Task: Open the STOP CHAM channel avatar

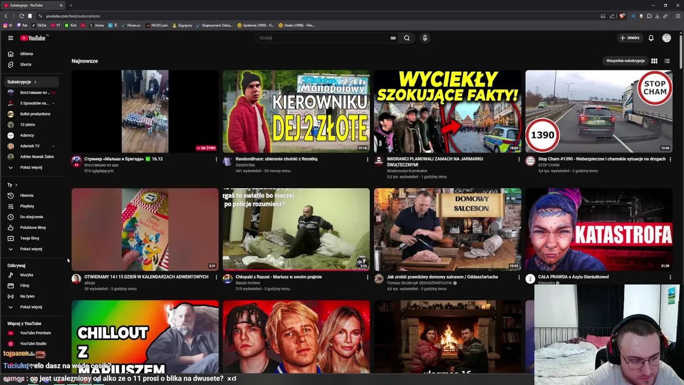Action: click(530, 161)
